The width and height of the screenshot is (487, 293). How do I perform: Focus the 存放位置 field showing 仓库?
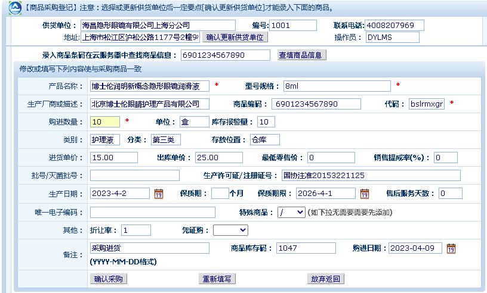tap(264, 140)
